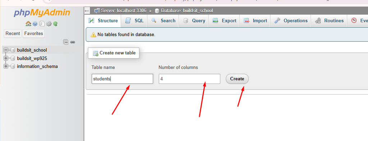Click the phpMyAdmin logo
This screenshot has width=368, height=141.
[x=42, y=13]
